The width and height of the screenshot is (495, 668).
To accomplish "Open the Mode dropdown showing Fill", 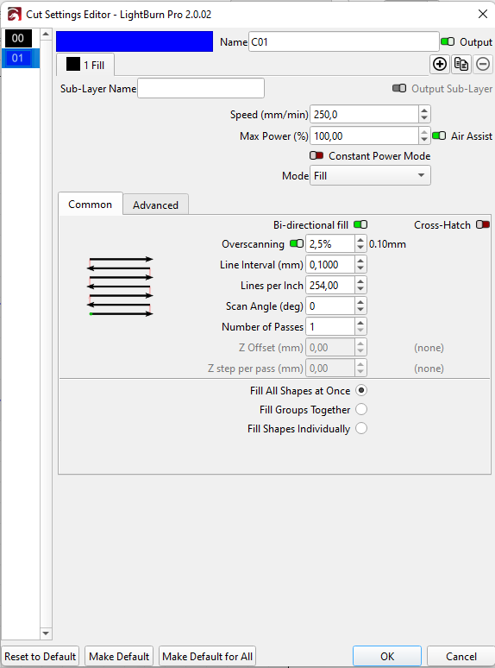I will (x=370, y=175).
